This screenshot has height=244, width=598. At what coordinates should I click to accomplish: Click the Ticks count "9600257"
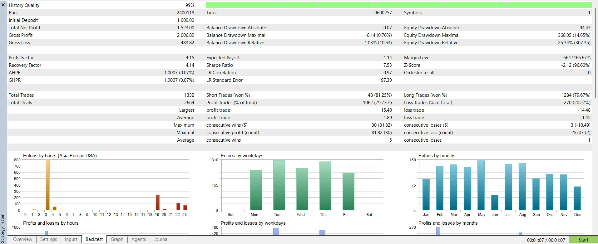tap(383, 13)
